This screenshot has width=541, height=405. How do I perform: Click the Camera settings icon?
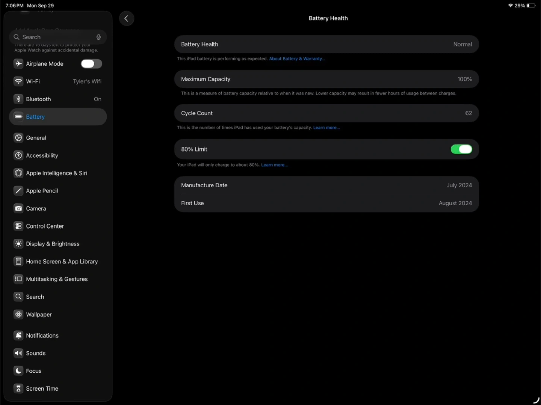(18, 209)
